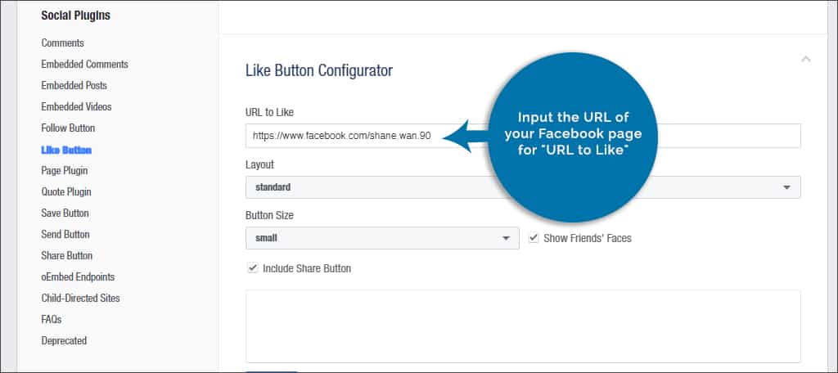Open Embedded Comments sidebar item

pyautogui.click(x=84, y=64)
